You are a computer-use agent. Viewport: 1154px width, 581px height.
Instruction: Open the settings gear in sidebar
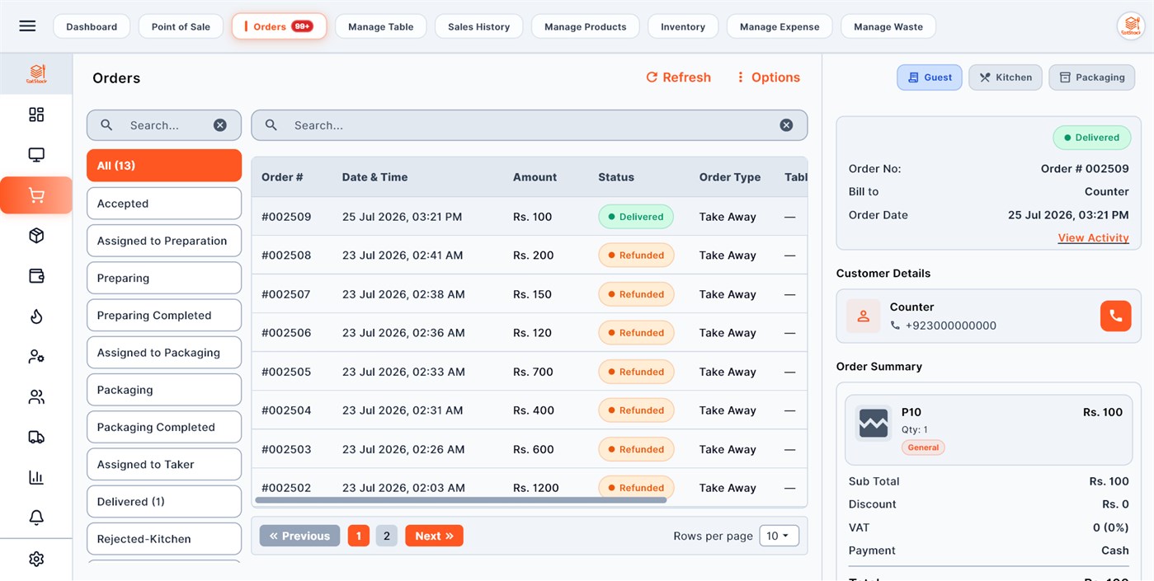coord(36,559)
